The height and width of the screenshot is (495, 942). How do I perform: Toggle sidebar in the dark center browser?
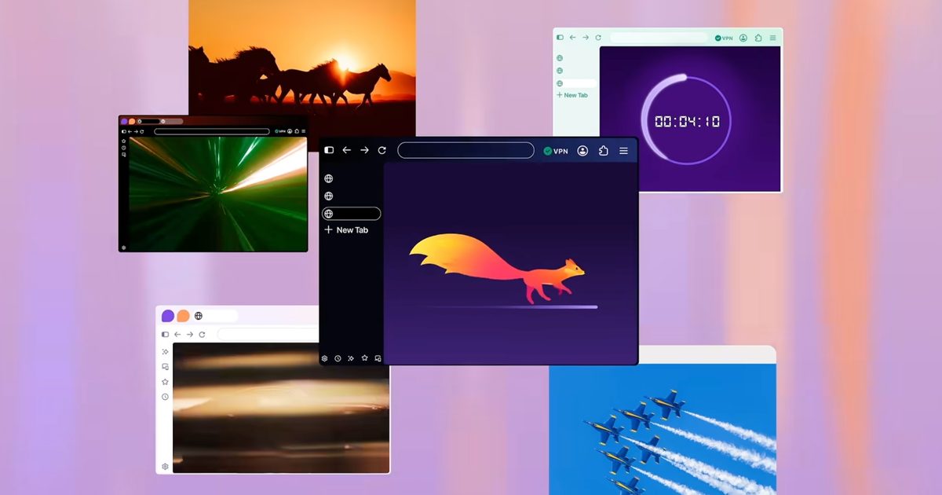click(329, 150)
